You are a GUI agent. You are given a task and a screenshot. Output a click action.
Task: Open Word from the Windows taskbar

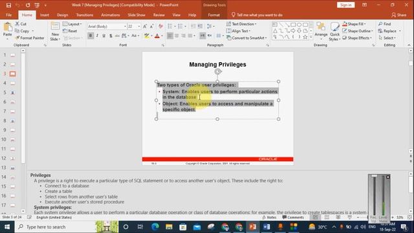[267, 227]
